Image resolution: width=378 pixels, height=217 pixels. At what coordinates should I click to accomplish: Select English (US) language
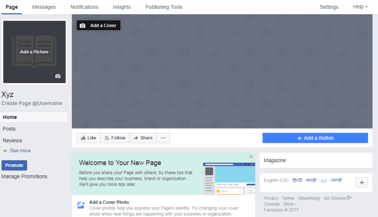click(x=276, y=181)
